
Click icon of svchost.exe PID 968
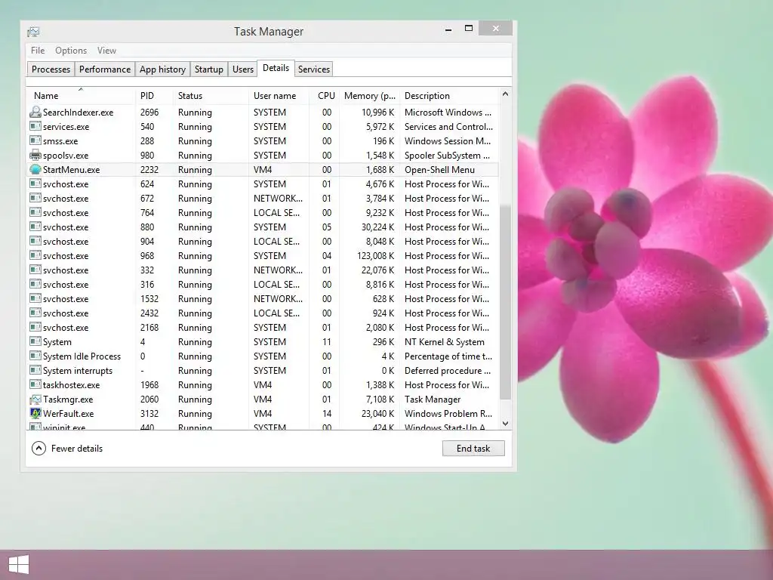pos(35,255)
